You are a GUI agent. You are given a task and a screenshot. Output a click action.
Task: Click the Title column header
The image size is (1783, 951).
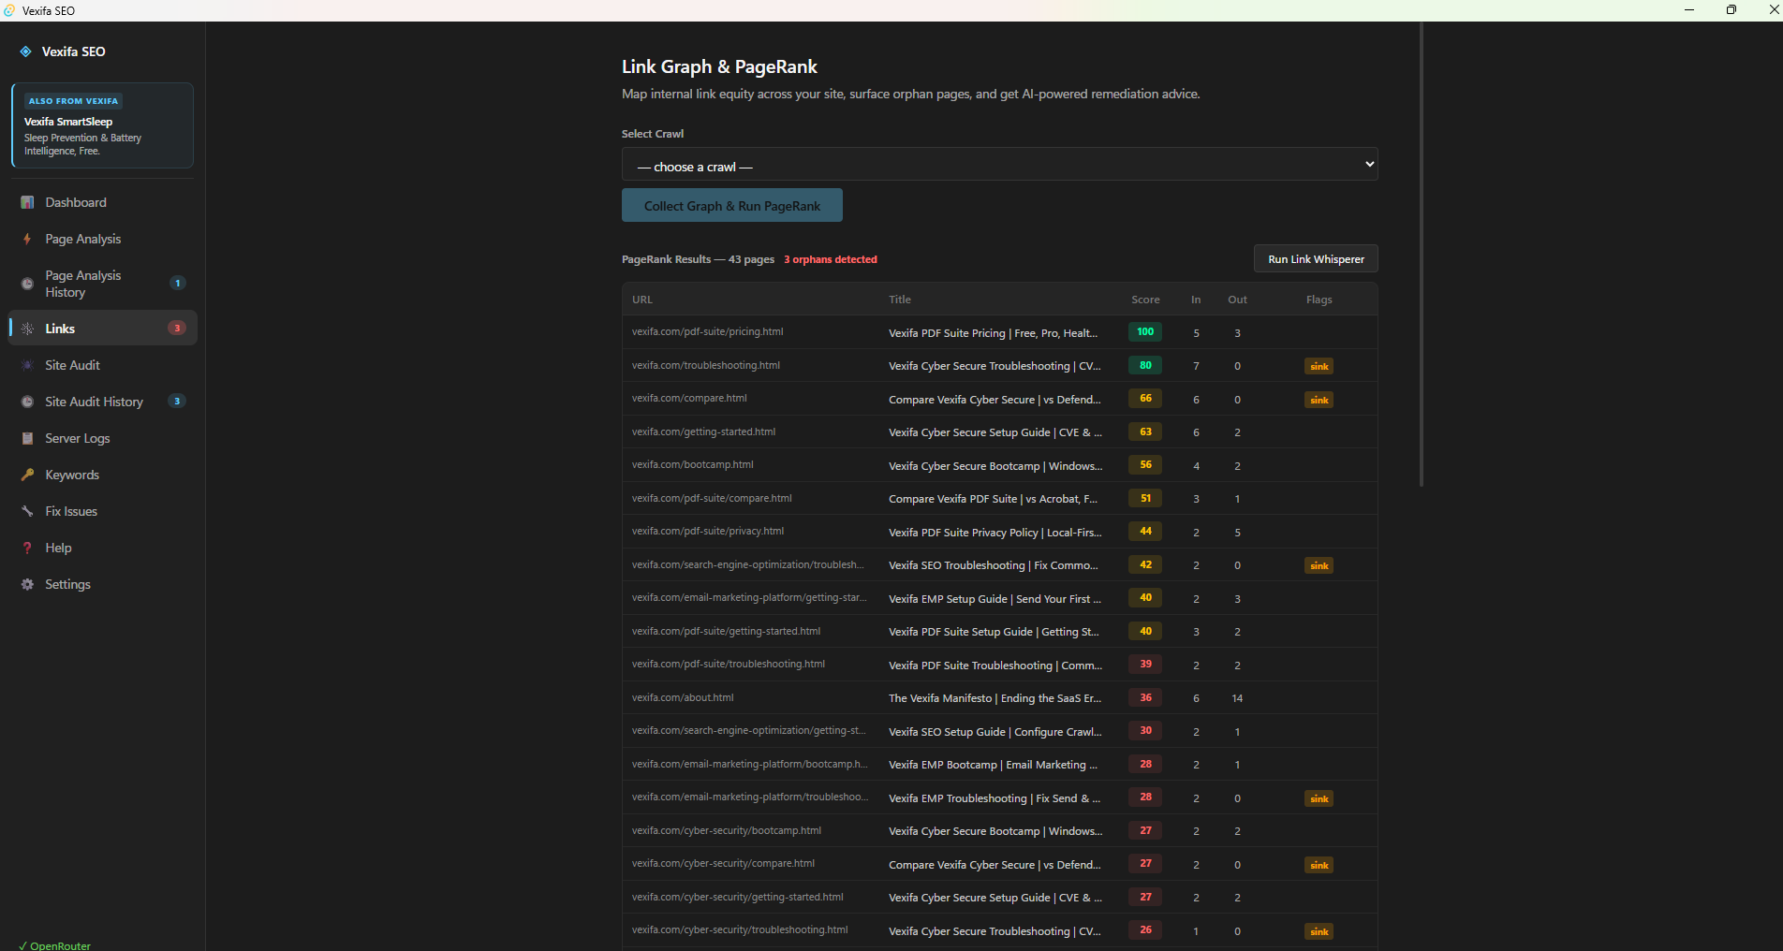click(x=900, y=300)
